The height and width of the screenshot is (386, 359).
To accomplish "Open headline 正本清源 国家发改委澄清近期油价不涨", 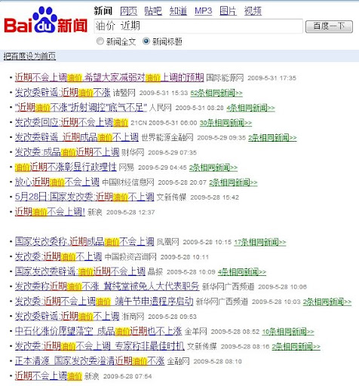I will pos(90,361).
